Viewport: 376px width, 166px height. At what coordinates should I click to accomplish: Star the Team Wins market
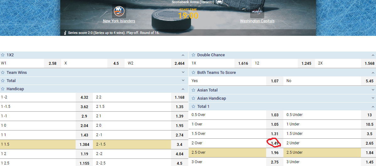(3, 72)
